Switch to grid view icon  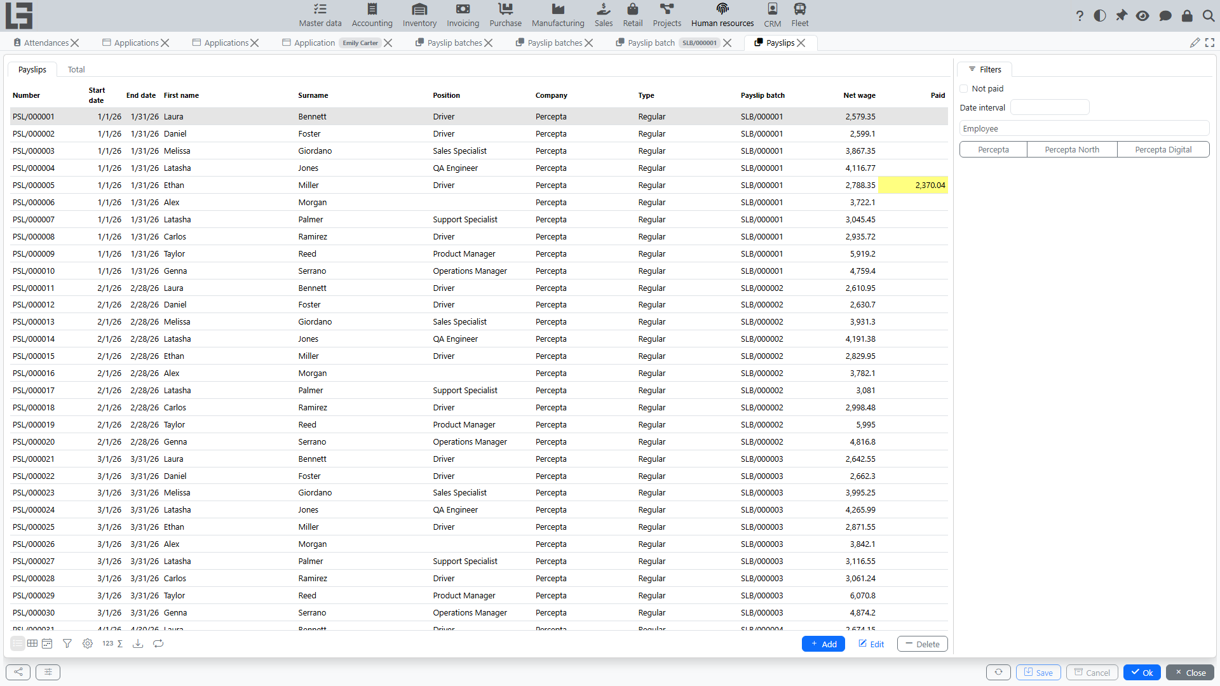coord(32,643)
